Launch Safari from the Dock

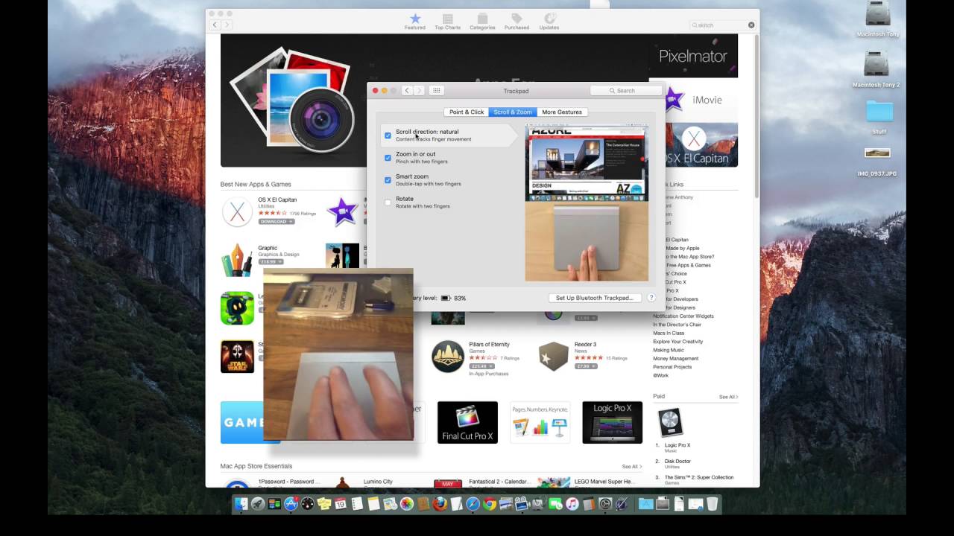(x=473, y=504)
